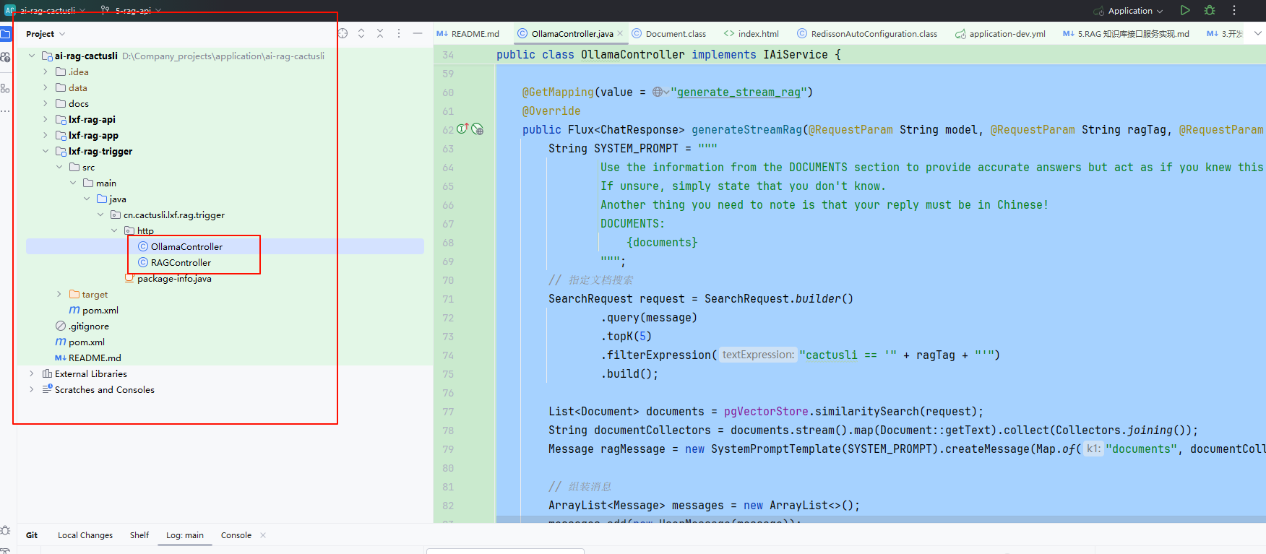
Task: Open Local Changes tab in Git panel
Action: 85,535
